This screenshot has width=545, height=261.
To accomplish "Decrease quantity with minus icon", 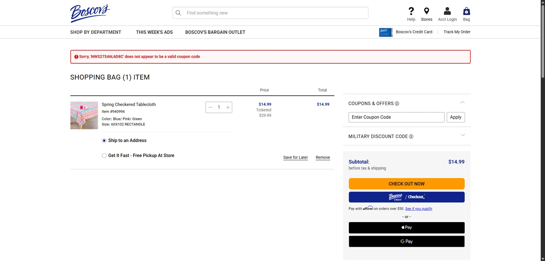I will point(210,107).
